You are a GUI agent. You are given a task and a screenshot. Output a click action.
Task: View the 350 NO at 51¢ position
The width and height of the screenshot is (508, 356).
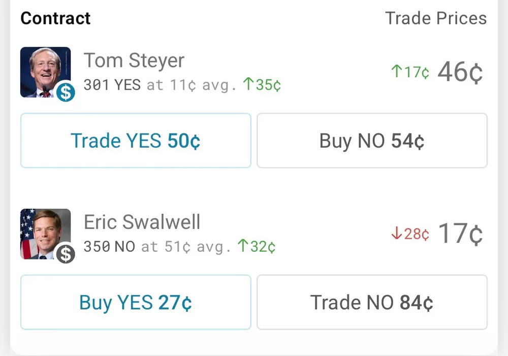(x=157, y=247)
